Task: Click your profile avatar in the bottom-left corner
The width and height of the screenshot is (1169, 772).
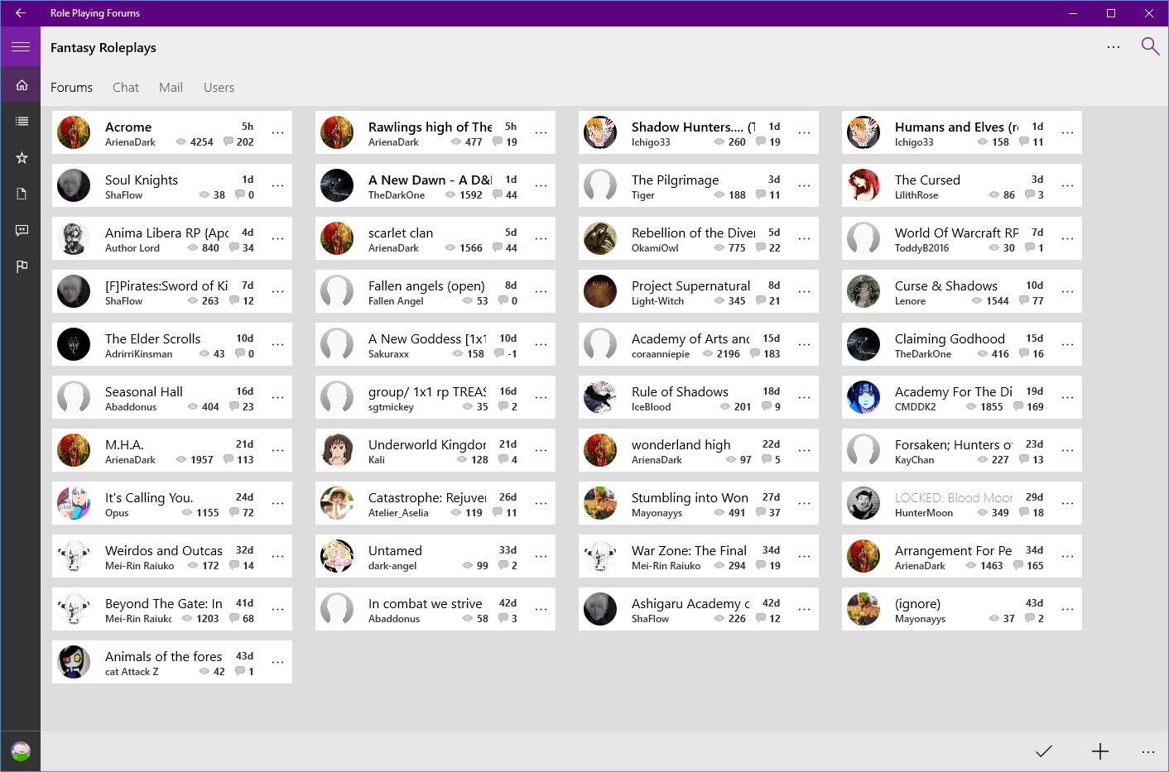Action: click(20, 750)
